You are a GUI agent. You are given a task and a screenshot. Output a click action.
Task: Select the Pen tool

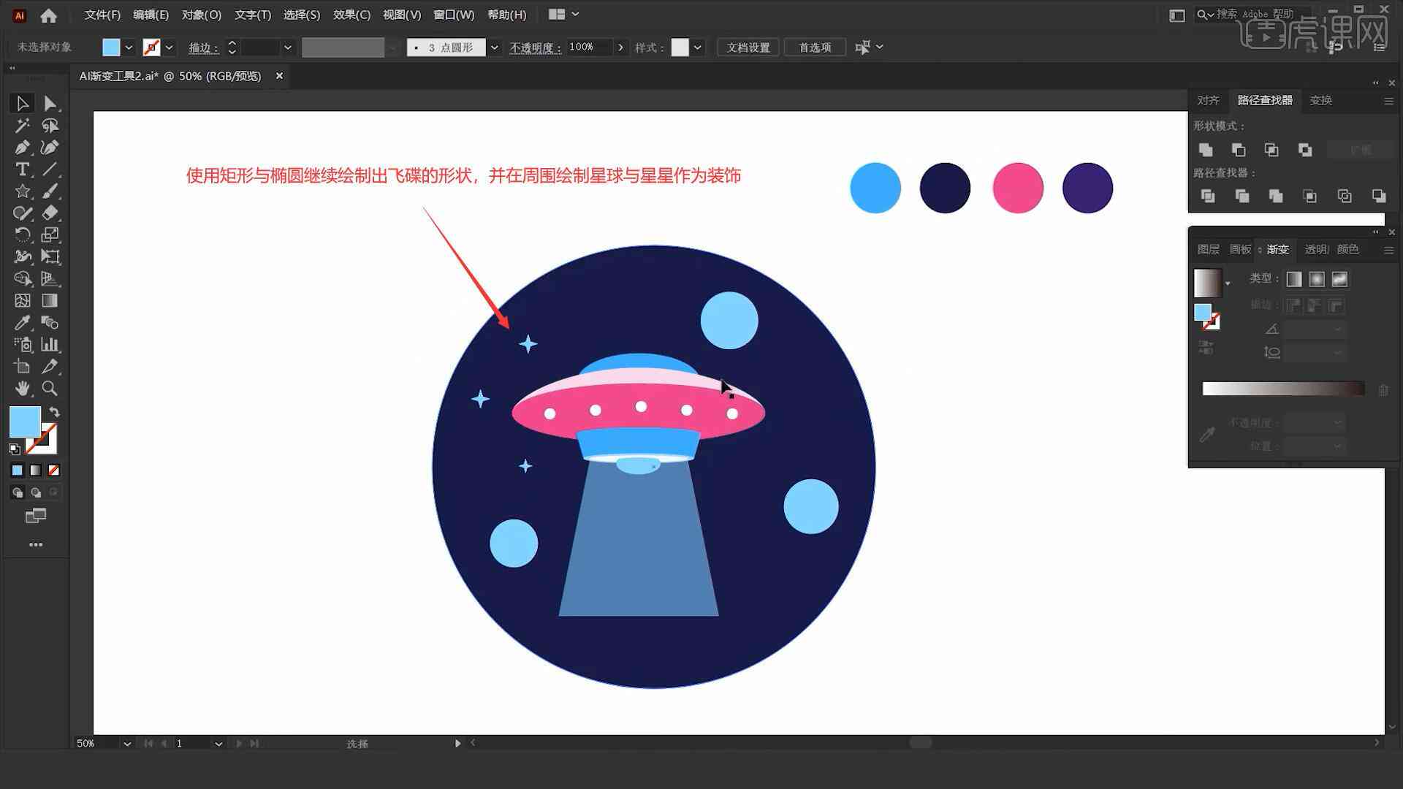tap(21, 146)
